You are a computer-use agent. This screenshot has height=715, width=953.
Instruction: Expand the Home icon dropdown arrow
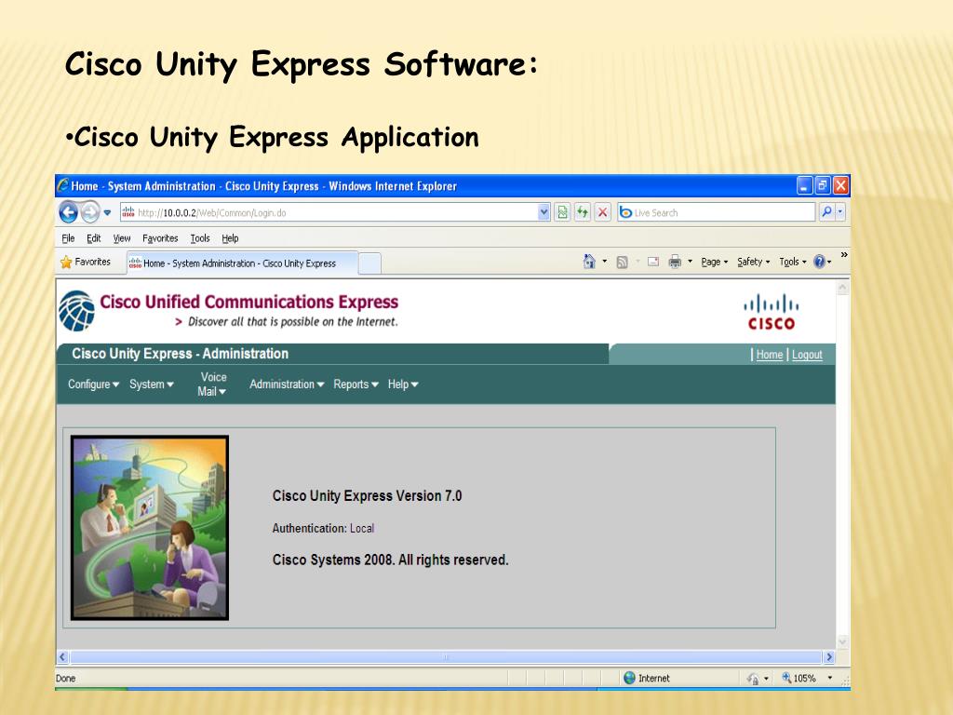click(x=605, y=262)
